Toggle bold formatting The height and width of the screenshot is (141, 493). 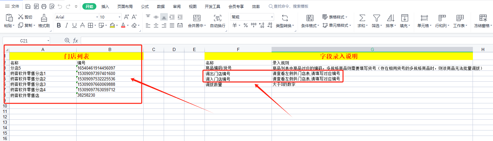point(58,26)
